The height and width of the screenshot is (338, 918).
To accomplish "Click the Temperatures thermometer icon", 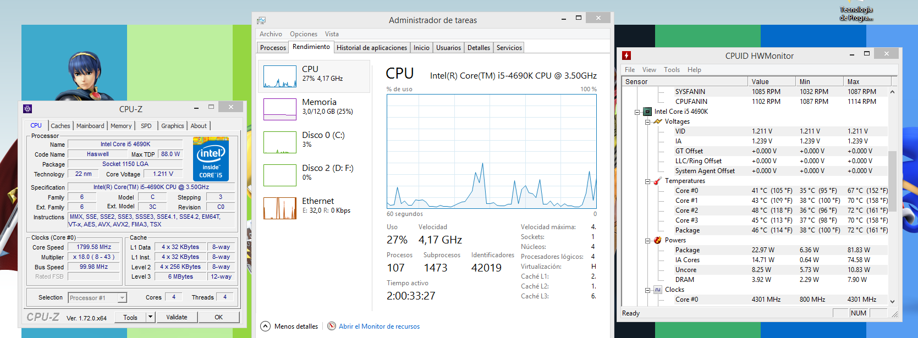I will [x=657, y=181].
